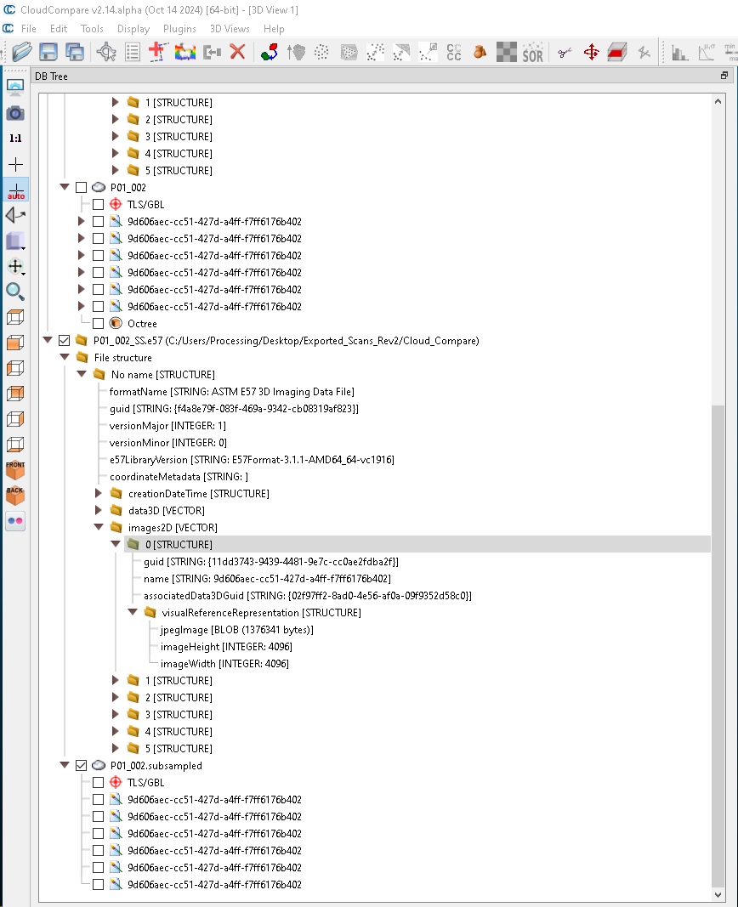Take a screenshot with the camera icon
The width and height of the screenshot is (738, 907).
(x=14, y=112)
